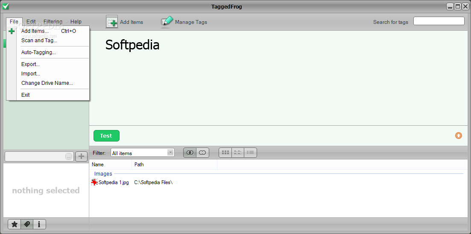
Task: Maximize the TaggedFrog window
Action: click(458, 6)
